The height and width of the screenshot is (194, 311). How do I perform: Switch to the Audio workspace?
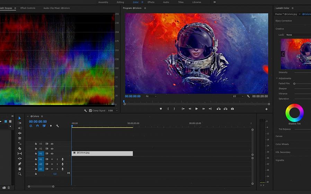166,2
